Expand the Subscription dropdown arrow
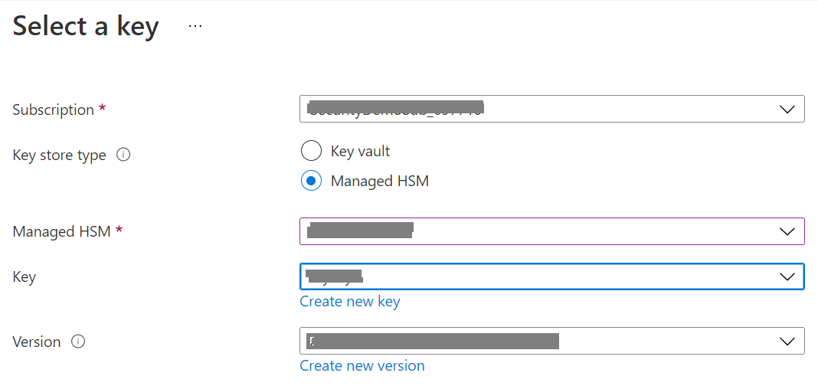 coord(787,109)
